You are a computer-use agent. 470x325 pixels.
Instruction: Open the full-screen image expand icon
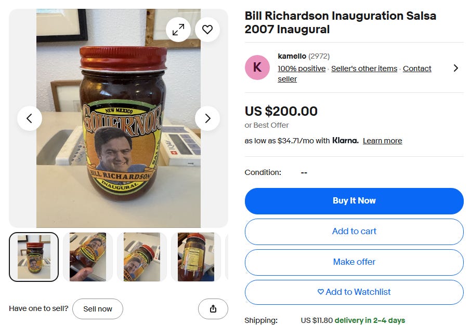click(178, 29)
